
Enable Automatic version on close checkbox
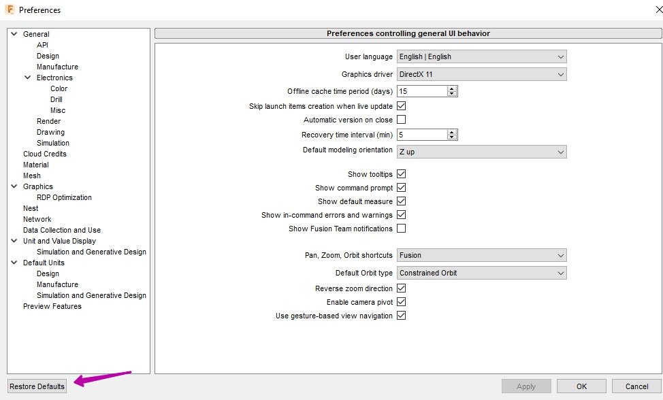[401, 120]
